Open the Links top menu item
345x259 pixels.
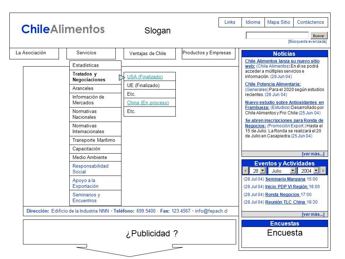point(230,22)
